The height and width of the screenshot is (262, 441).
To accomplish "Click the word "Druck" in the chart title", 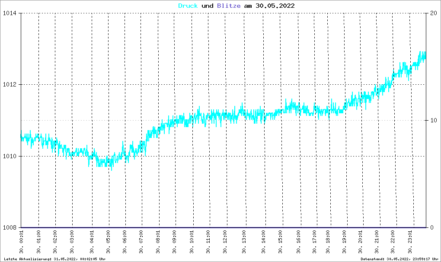I will (188, 6).
